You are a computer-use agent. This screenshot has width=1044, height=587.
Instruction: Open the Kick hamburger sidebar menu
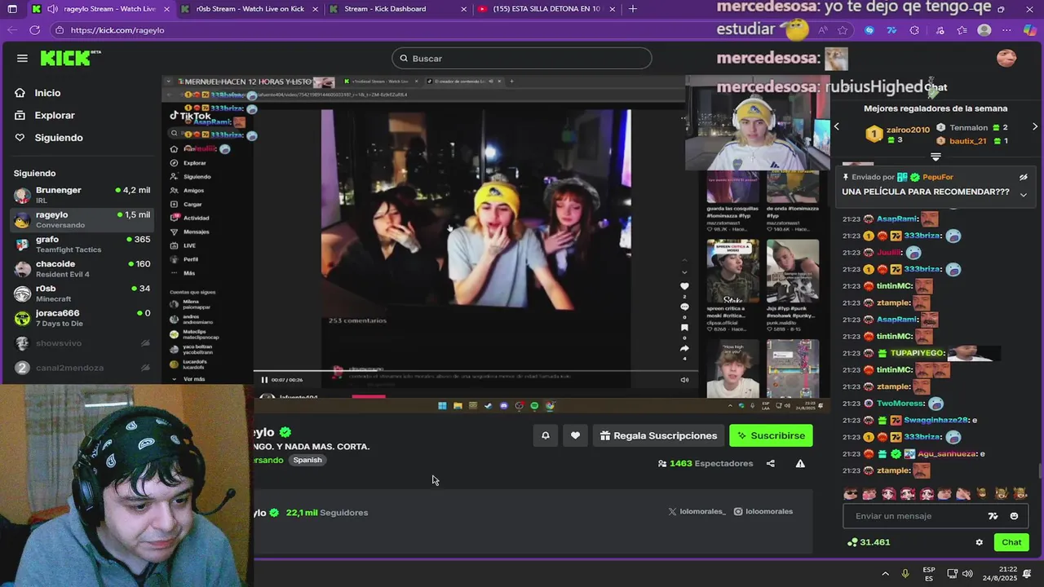tap(22, 58)
